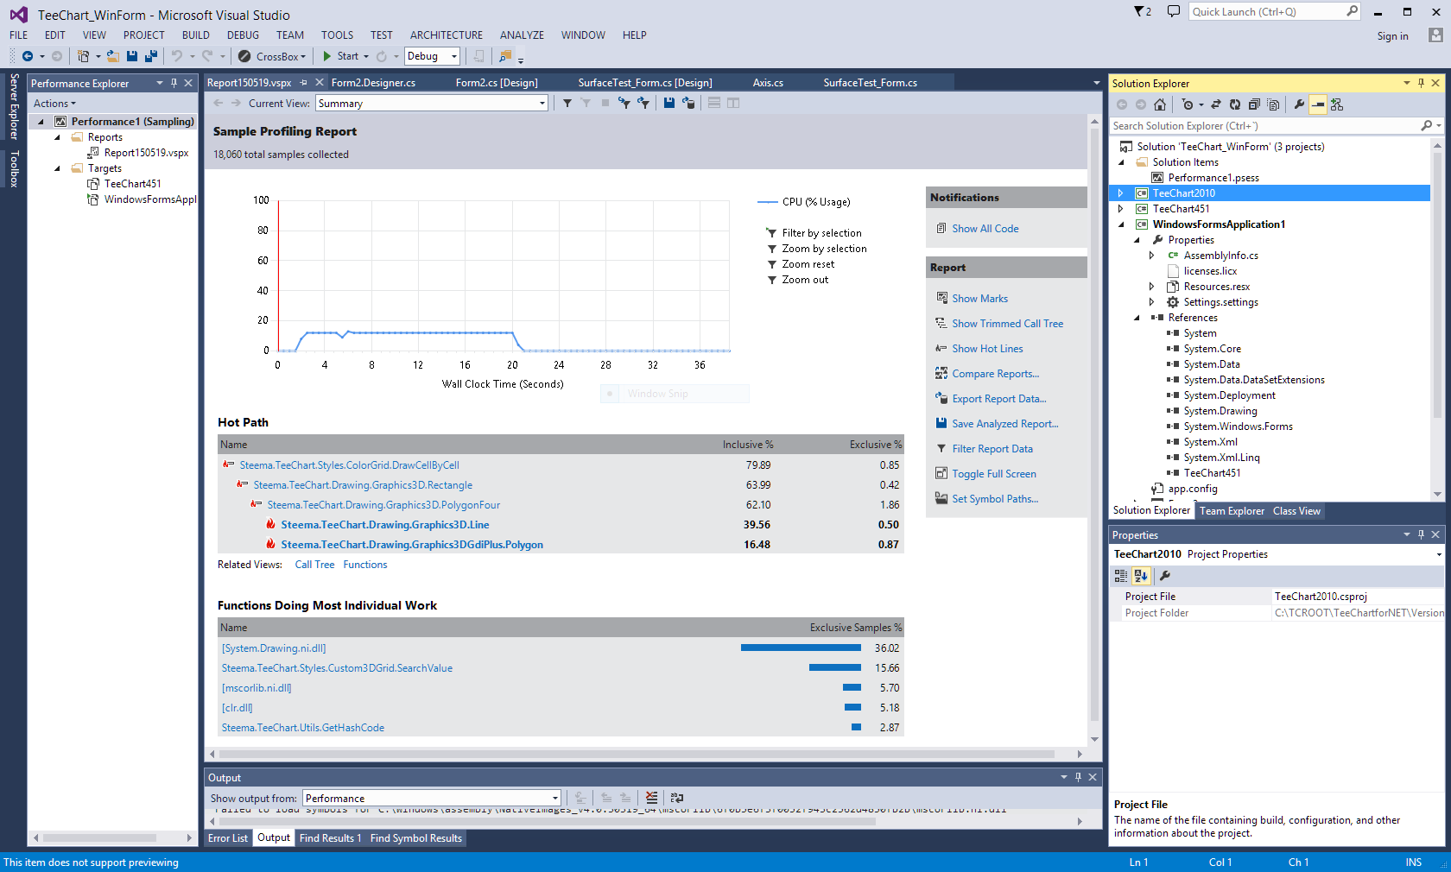The width and height of the screenshot is (1451, 872).
Task: Click the Show All Files icon
Action: pyautogui.click(x=1273, y=104)
